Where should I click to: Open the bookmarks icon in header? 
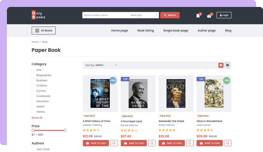point(198,16)
